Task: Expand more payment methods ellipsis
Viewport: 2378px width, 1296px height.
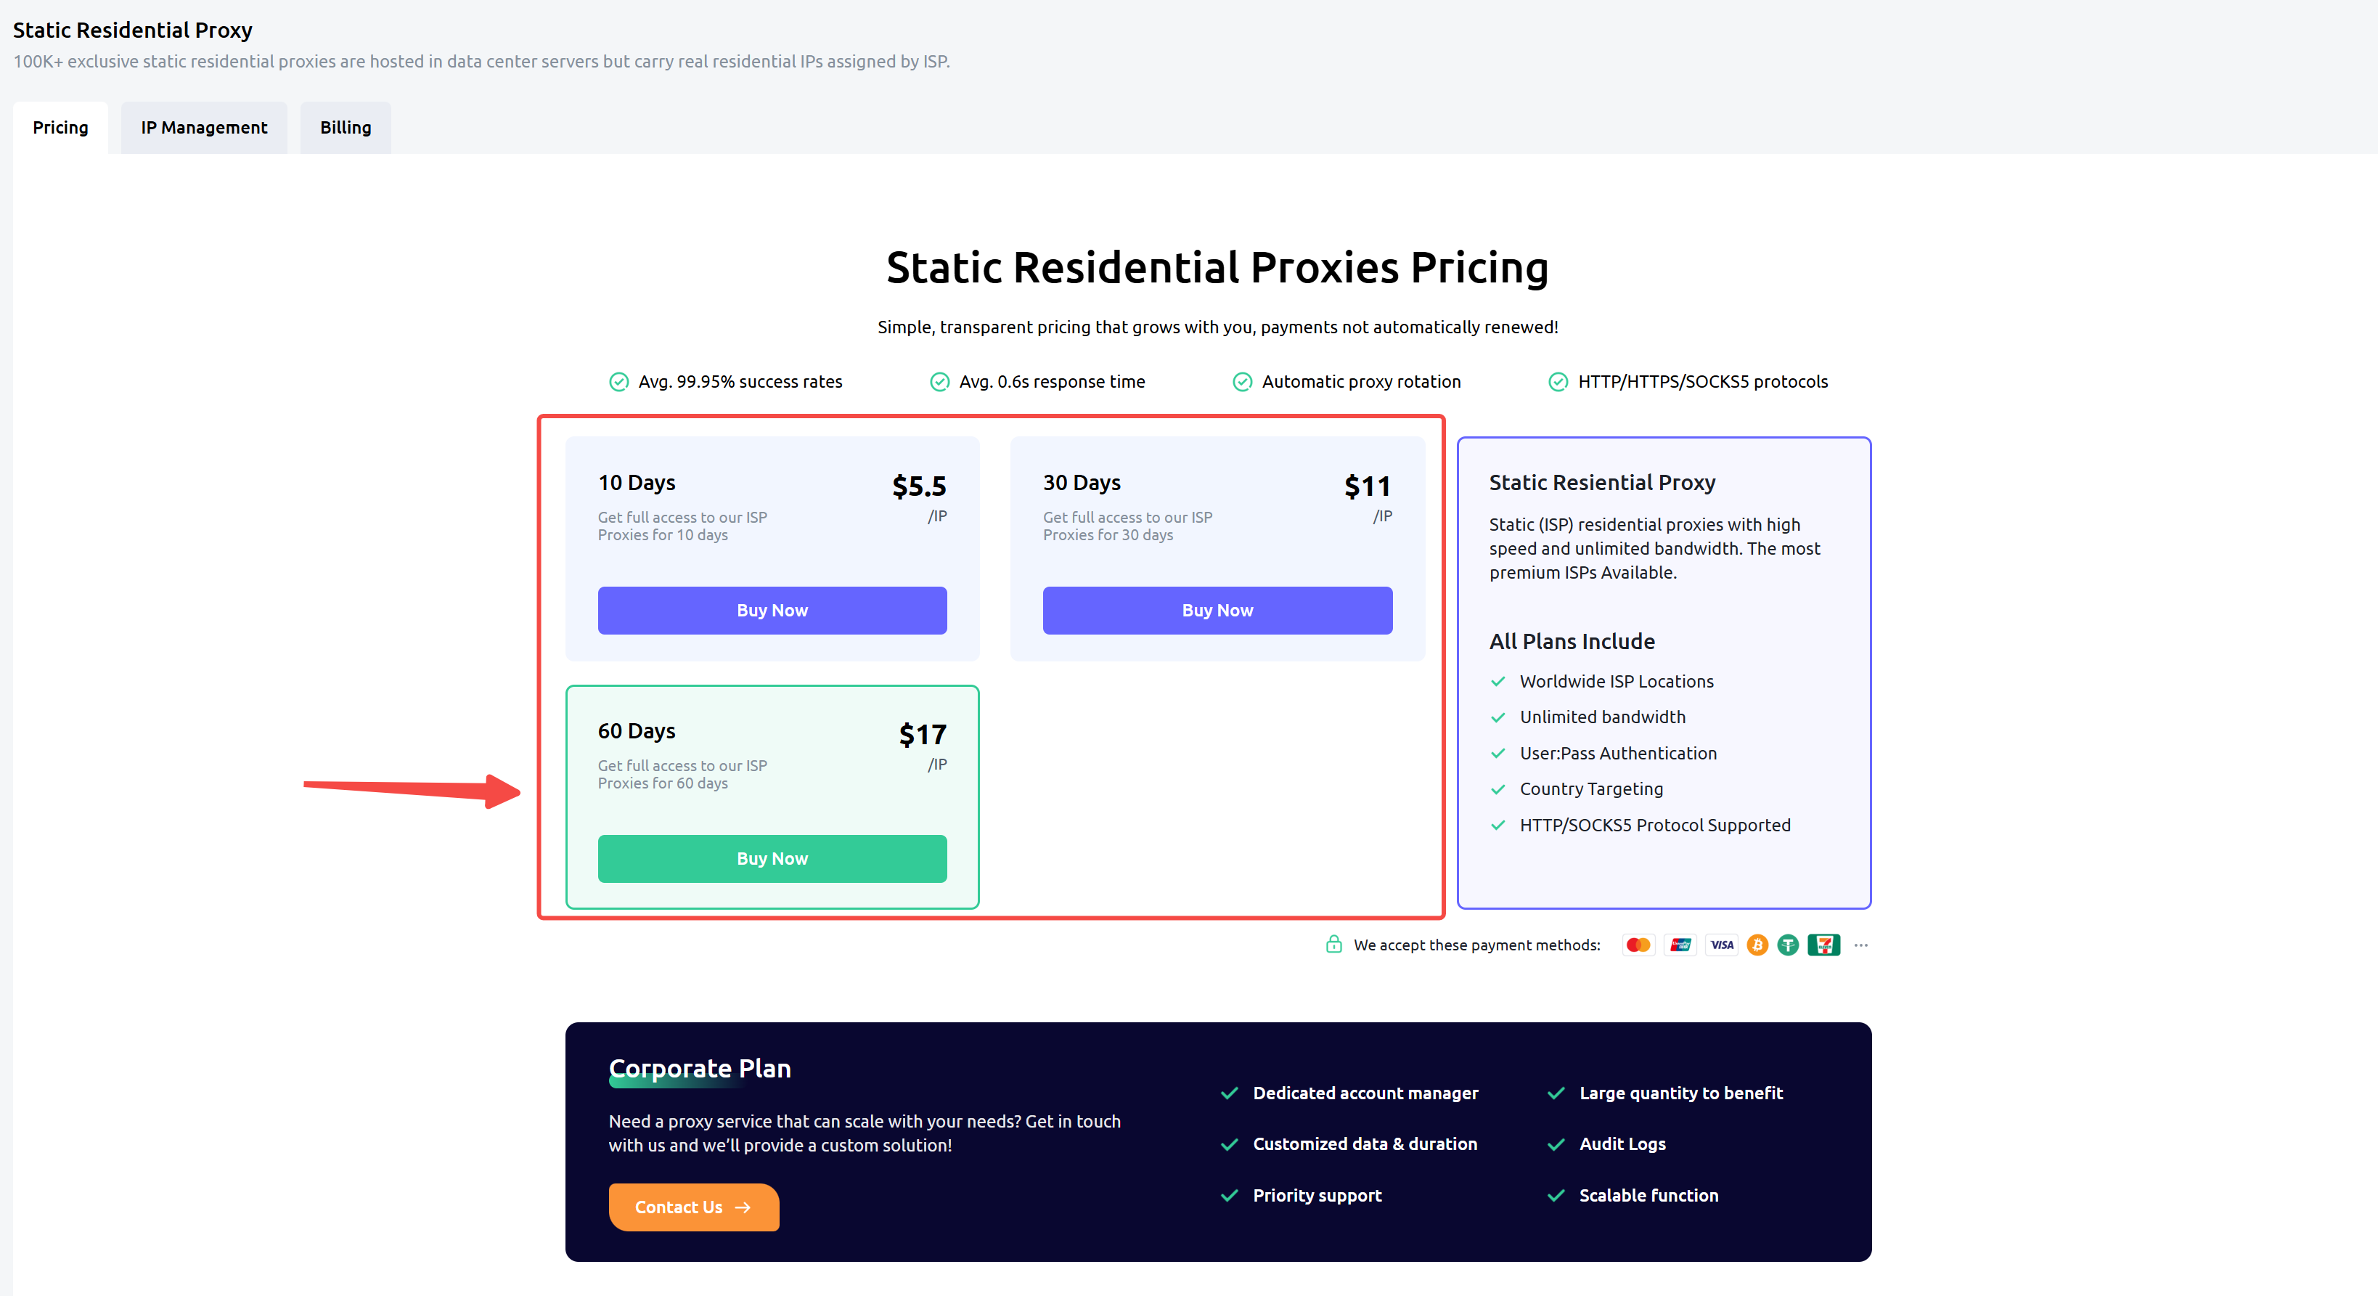Action: [1860, 945]
